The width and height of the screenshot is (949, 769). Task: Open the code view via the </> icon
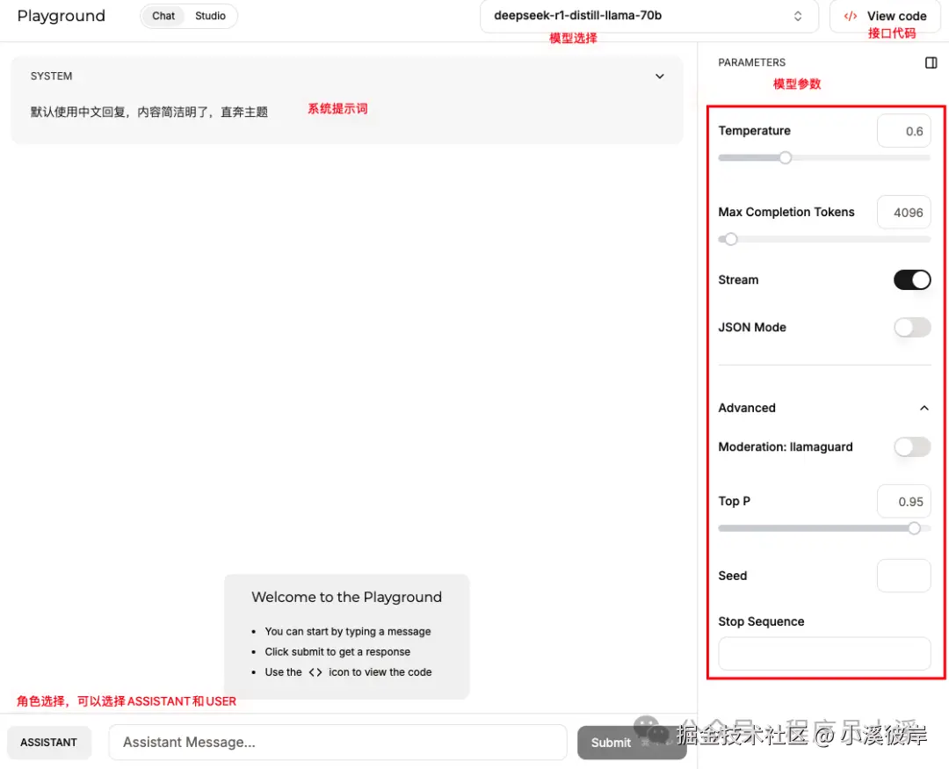(849, 16)
